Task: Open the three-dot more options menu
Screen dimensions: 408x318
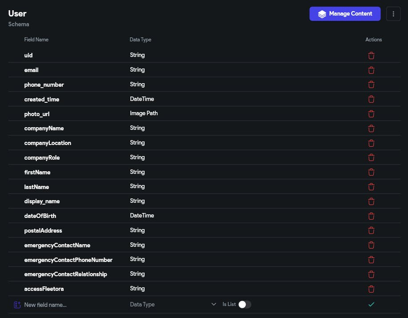Action: click(x=393, y=14)
